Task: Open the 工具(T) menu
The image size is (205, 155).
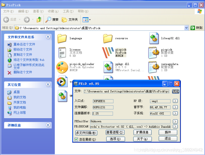Action: tap(68, 11)
